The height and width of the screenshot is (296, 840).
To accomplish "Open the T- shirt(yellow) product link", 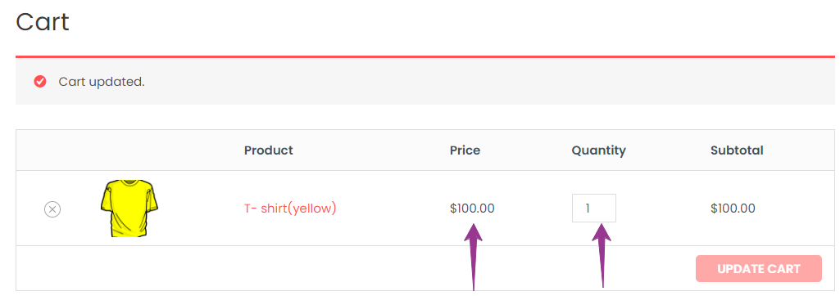I will [x=290, y=209].
